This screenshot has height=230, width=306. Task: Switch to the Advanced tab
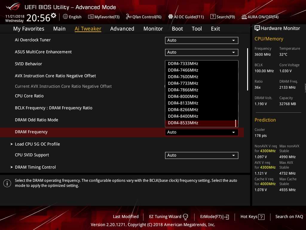[122, 29]
